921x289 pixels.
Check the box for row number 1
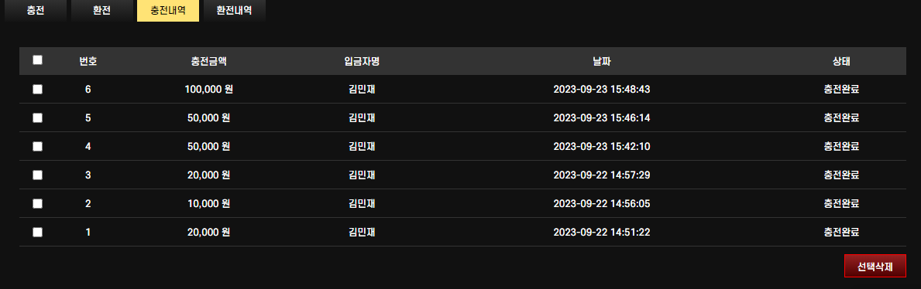point(38,232)
